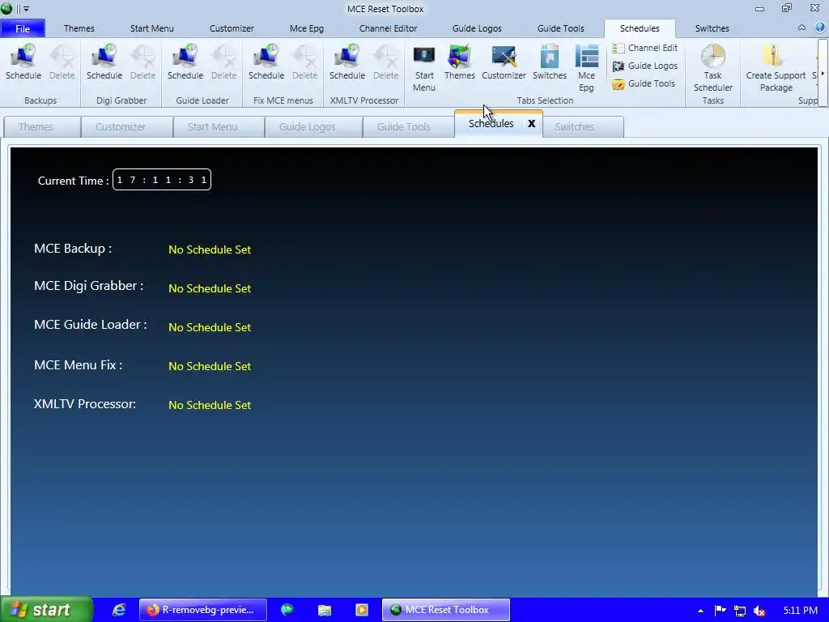Open the File menu
The width and height of the screenshot is (829, 622).
point(23,28)
